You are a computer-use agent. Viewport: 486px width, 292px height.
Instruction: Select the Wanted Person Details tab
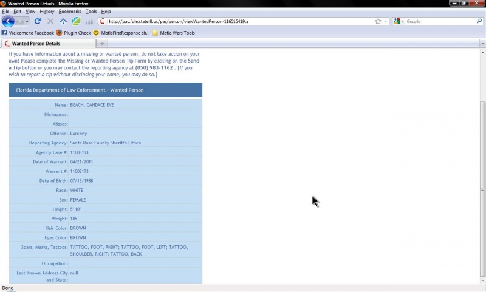[x=48, y=44]
